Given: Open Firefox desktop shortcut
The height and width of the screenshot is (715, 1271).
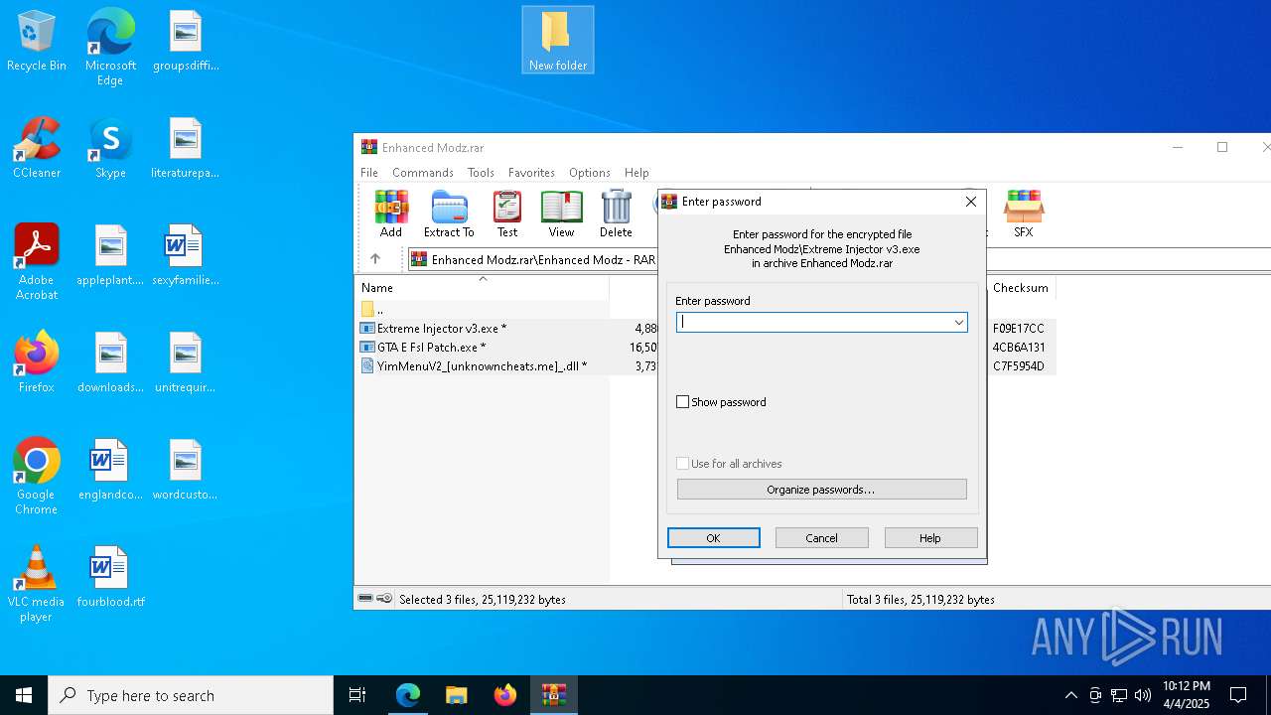Looking at the screenshot, I should pyautogui.click(x=37, y=362).
